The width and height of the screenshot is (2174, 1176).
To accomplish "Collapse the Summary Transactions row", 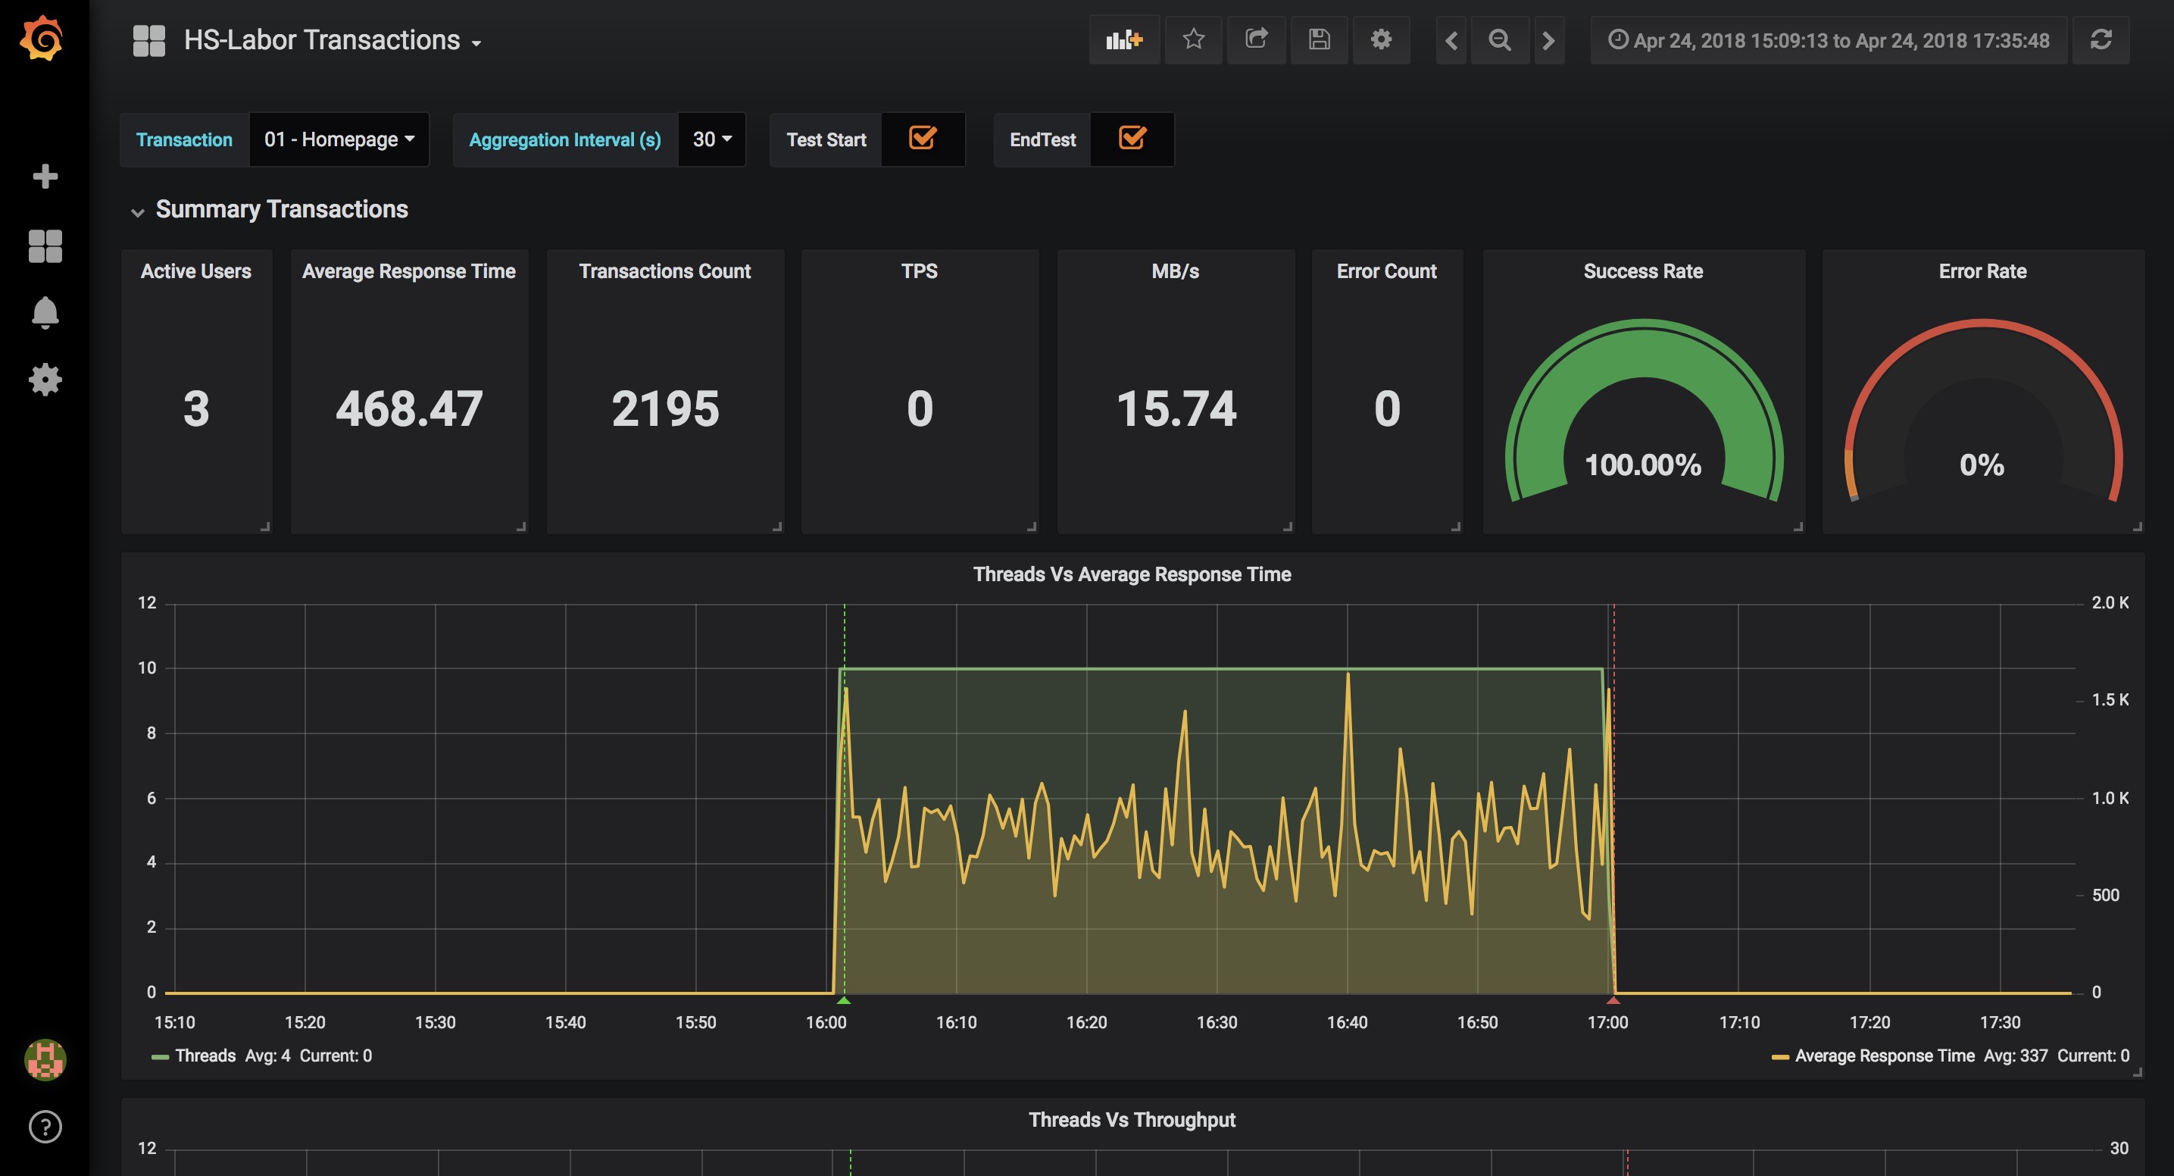I will [282, 209].
